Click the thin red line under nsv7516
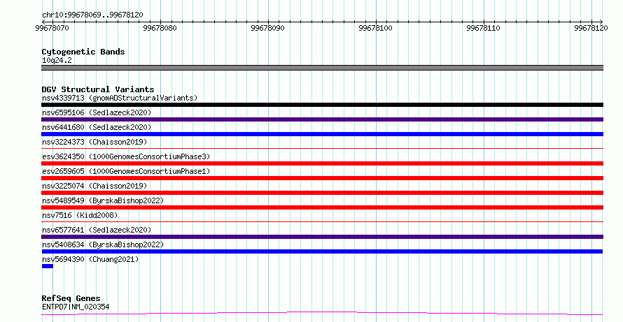This screenshot has height=322, width=623. [322, 222]
